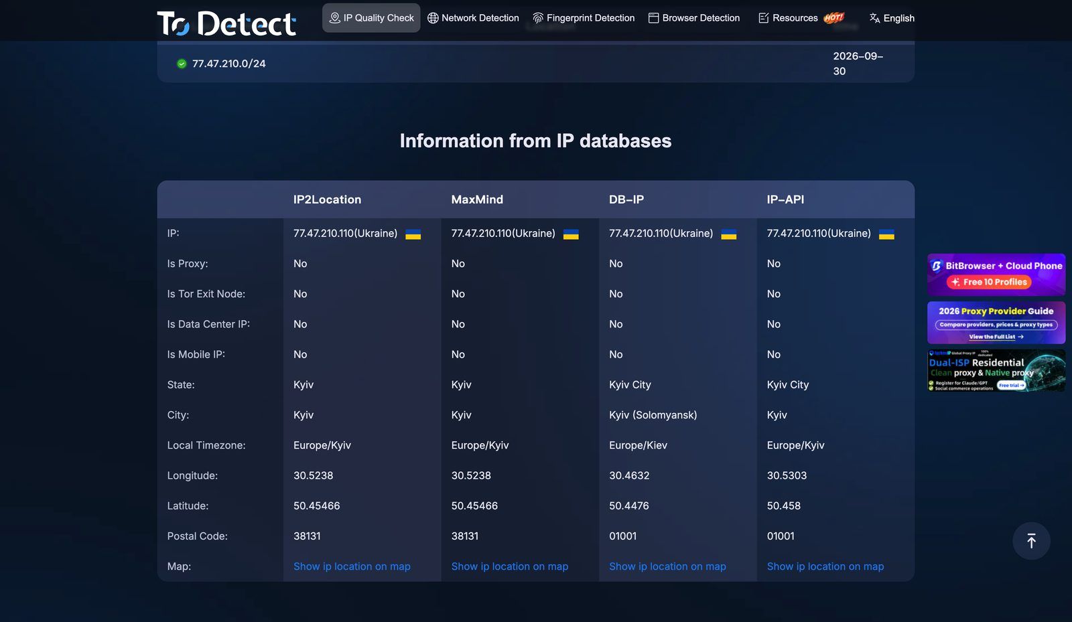
Task: Click the ToDetect logo
Action: 226,23
